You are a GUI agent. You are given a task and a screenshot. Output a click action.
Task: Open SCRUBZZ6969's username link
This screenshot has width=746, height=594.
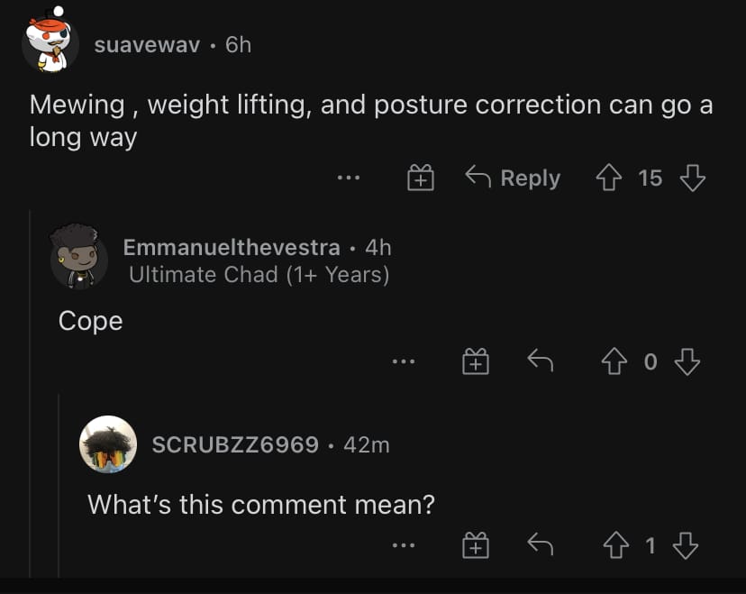[235, 444]
